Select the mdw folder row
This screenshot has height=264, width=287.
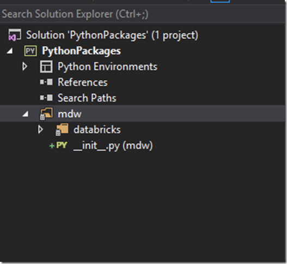142,113
